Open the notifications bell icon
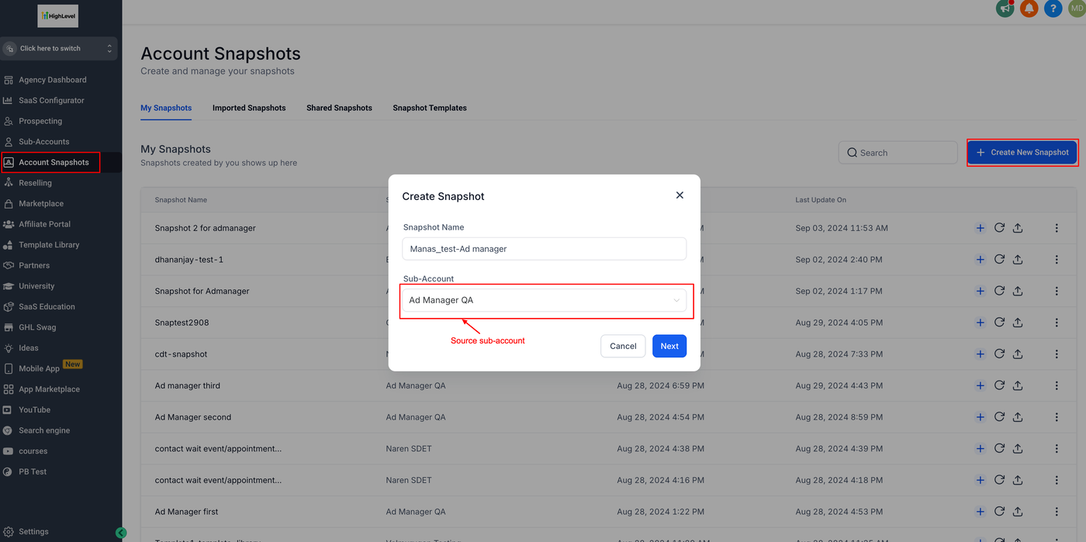 pos(1029,9)
